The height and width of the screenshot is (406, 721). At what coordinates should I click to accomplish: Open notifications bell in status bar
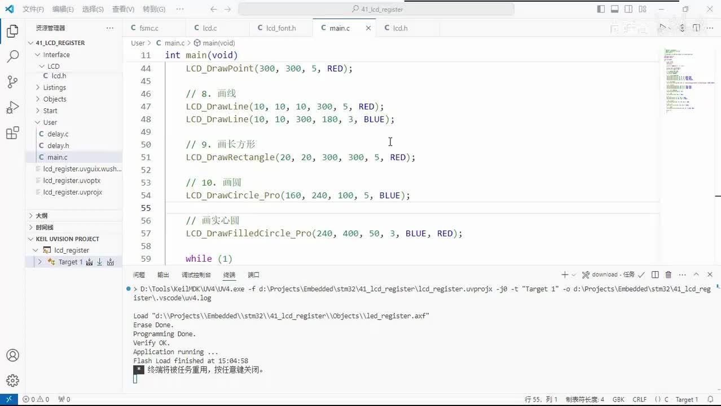711,399
